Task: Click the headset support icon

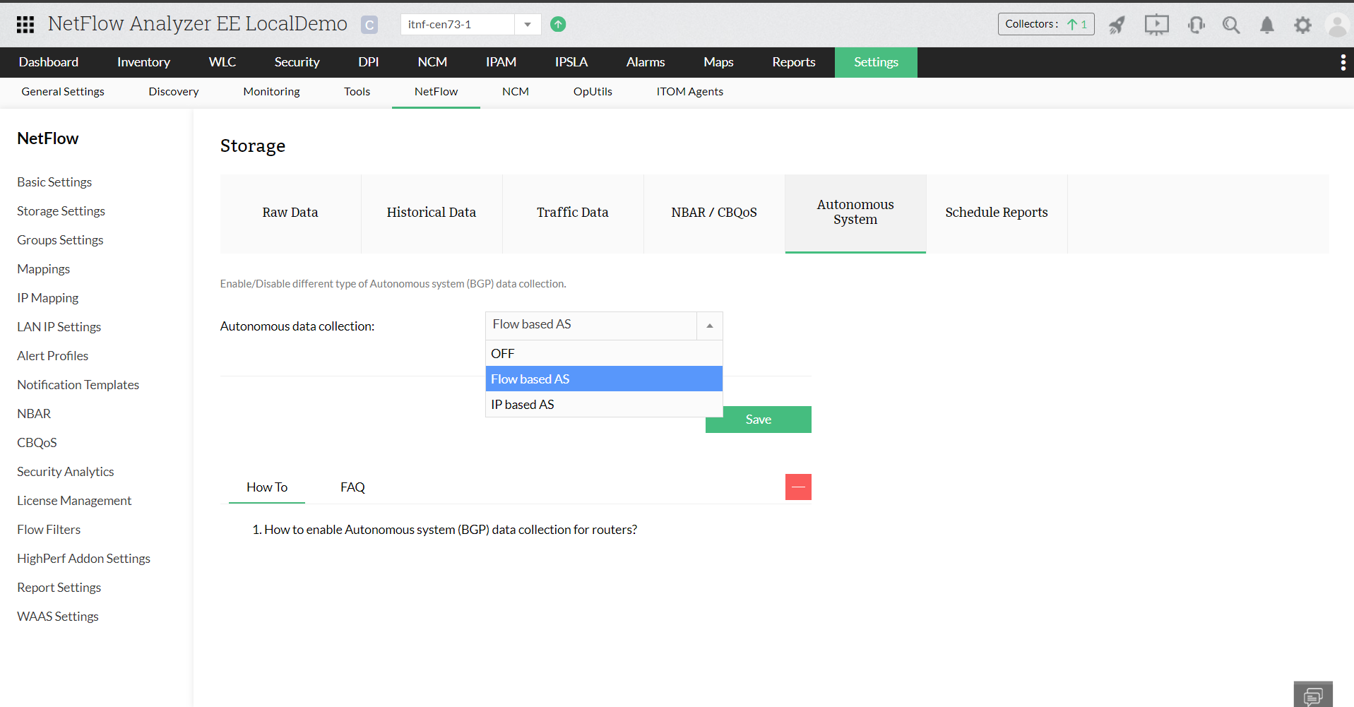Action: click(1196, 25)
